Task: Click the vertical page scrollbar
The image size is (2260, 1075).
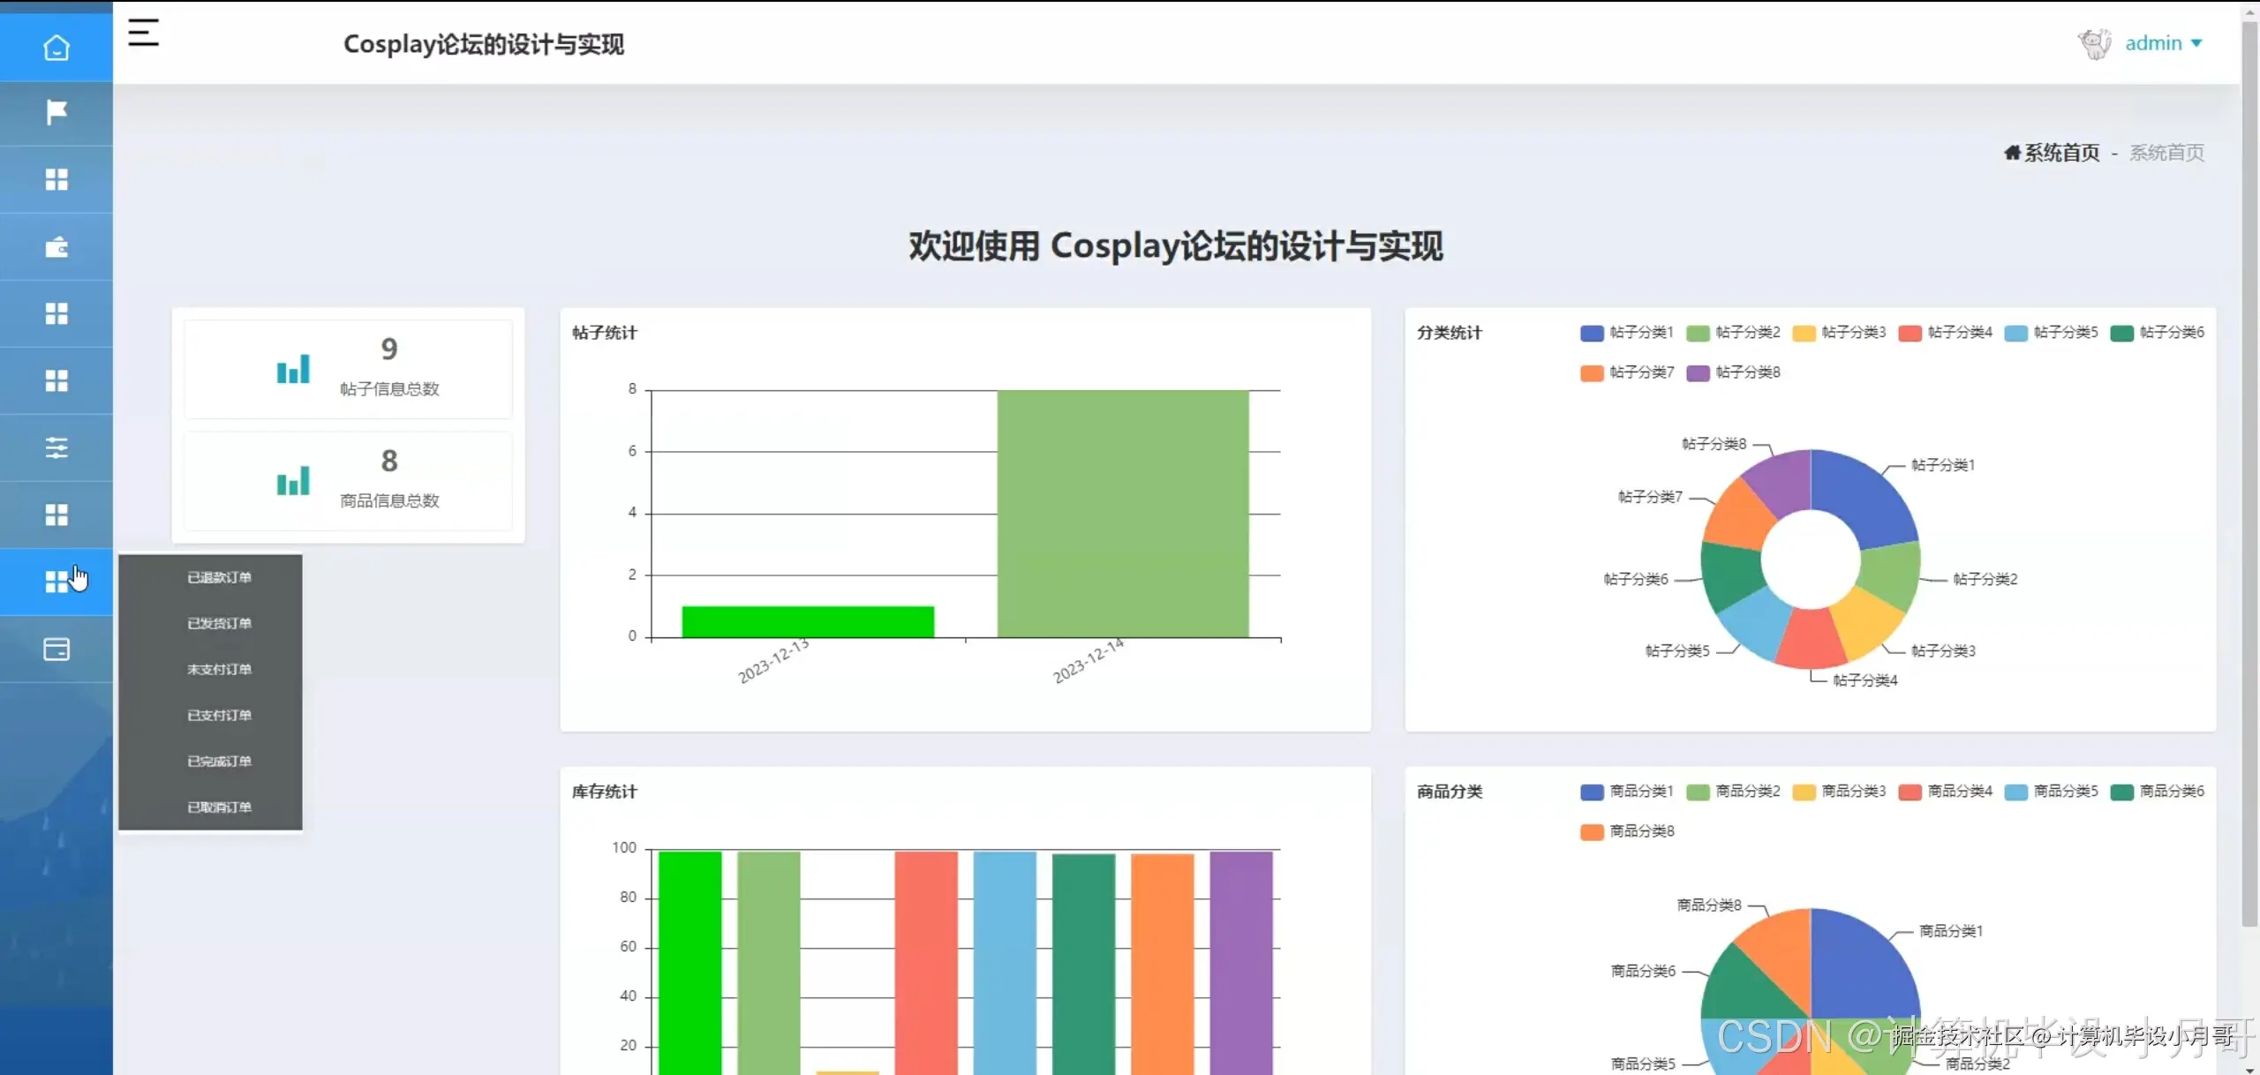Action: click(x=2249, y=477)
